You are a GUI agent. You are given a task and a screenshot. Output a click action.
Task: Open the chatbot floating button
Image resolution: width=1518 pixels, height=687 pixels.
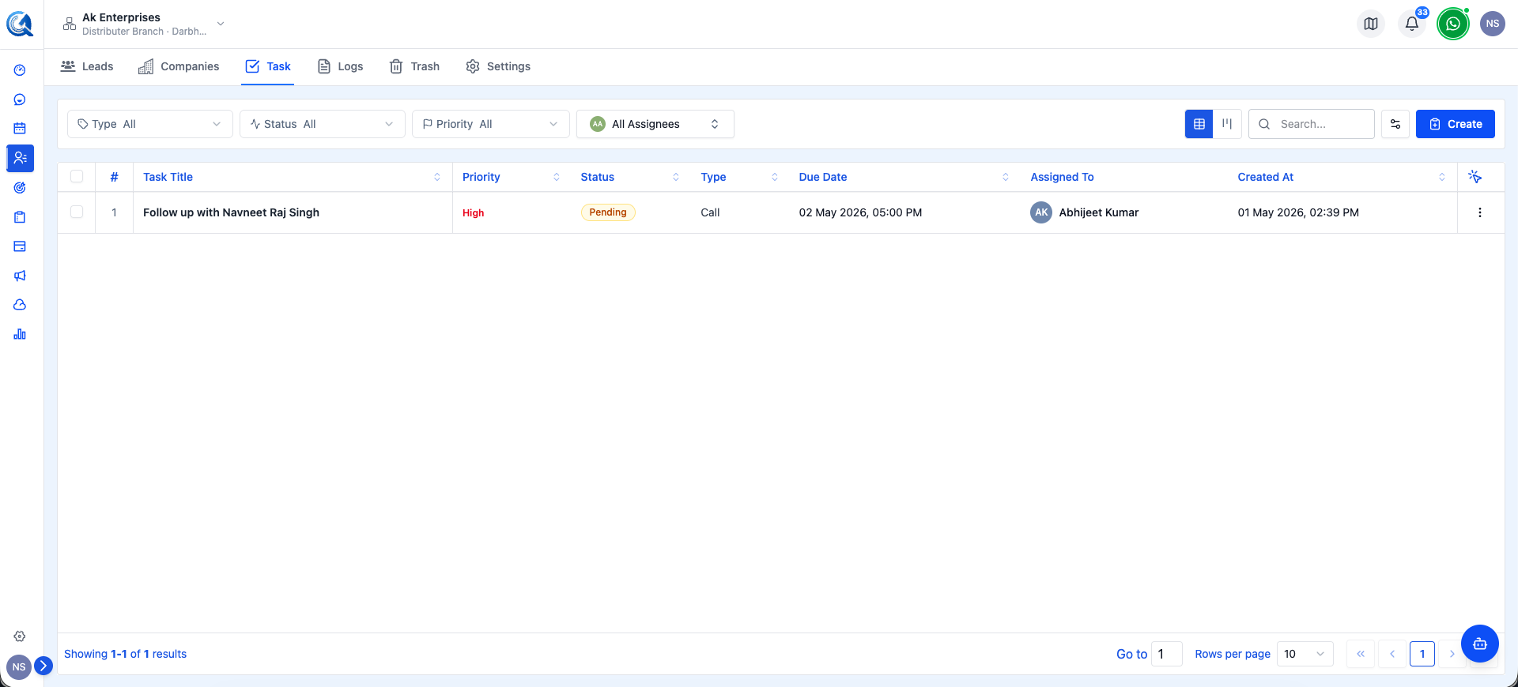(x=1480, y=644)
